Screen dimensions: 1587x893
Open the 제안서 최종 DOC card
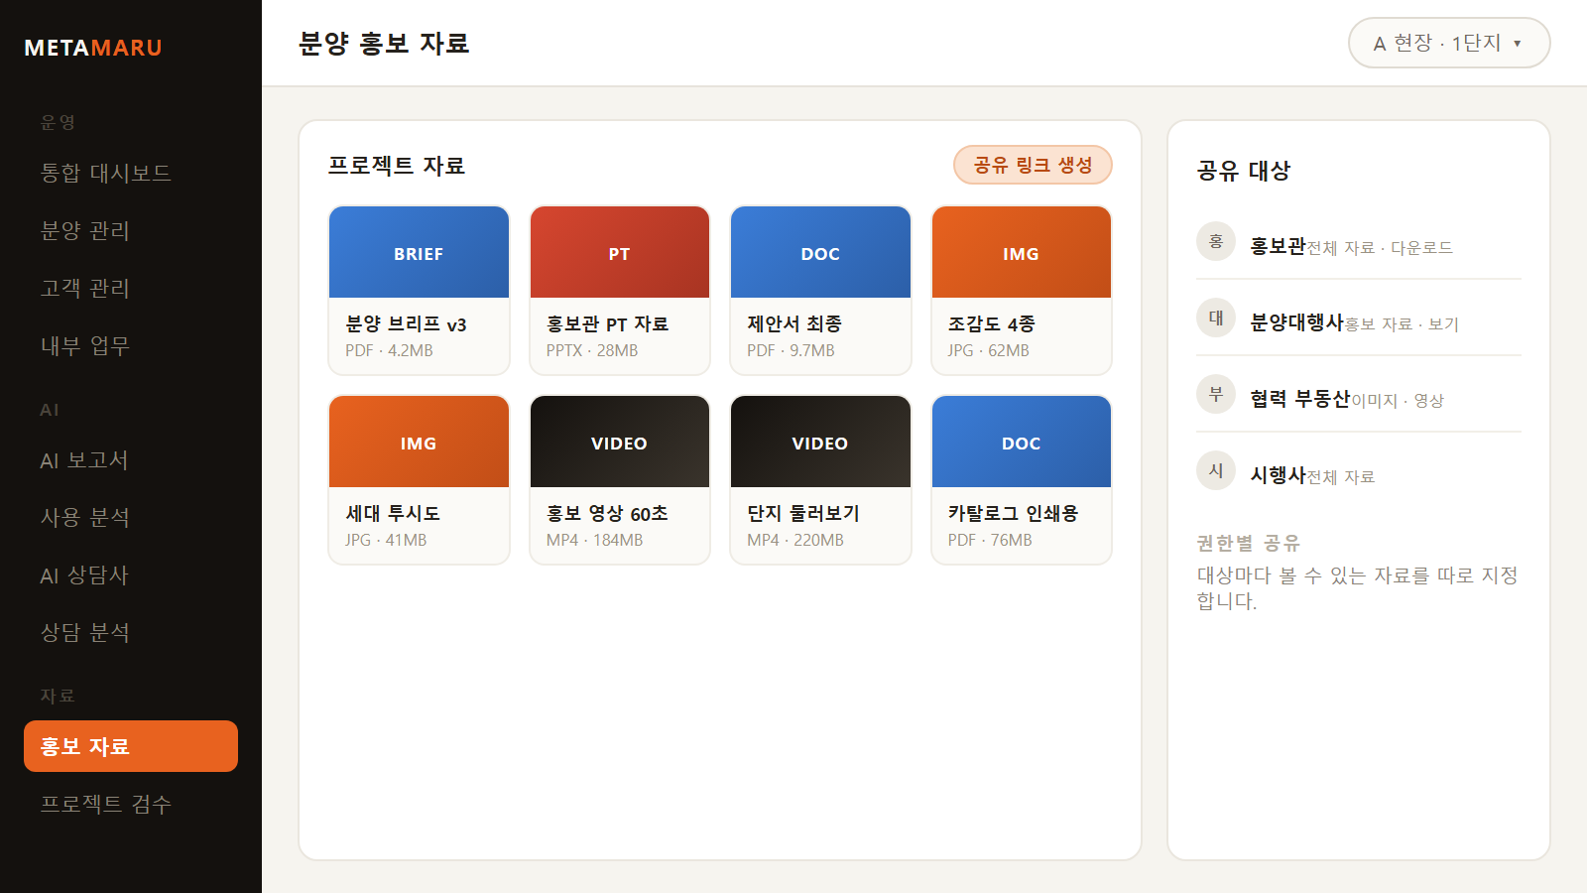820,291
